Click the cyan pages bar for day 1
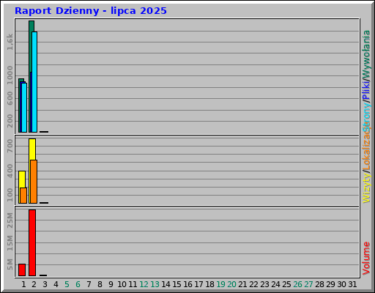The image size is (375, 293). (x=24, y=108)
